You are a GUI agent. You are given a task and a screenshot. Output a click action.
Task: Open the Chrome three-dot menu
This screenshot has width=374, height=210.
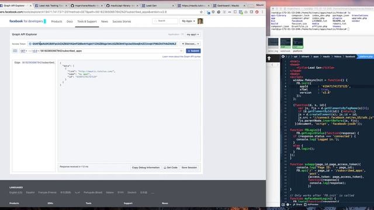[262, 12]
